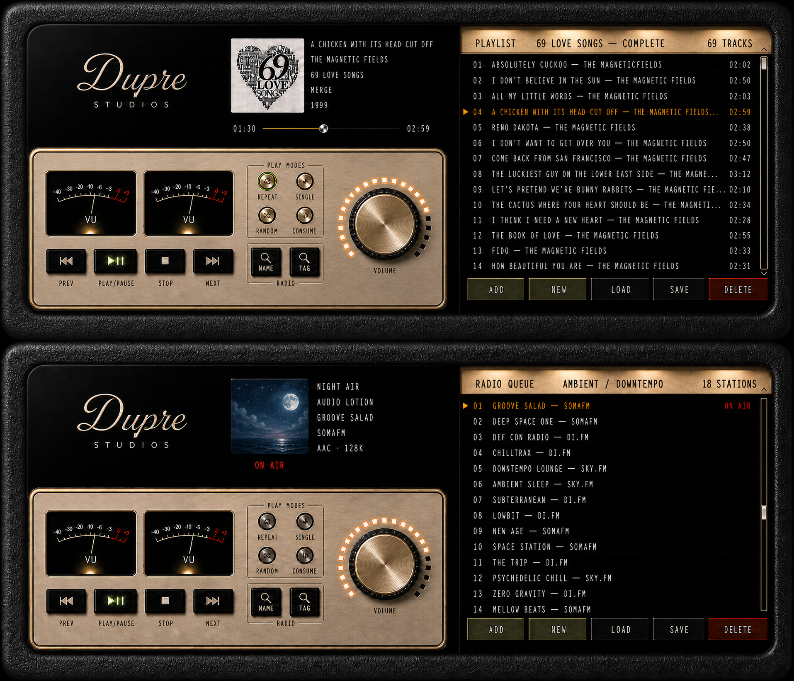Image resolution: width=794 pixels, height=681 pixels.
Task: Toggle Random mode in the Radio Queue player
Action: 267,555
